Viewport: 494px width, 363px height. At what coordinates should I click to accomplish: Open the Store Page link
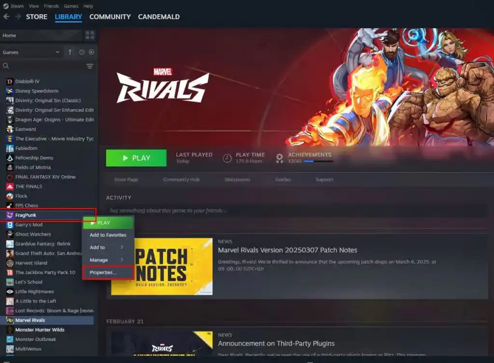pos(126,180)
